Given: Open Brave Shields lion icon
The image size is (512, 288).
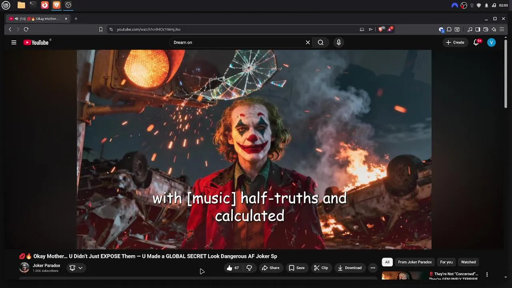Looking at the screenshot, I should 381,29.
